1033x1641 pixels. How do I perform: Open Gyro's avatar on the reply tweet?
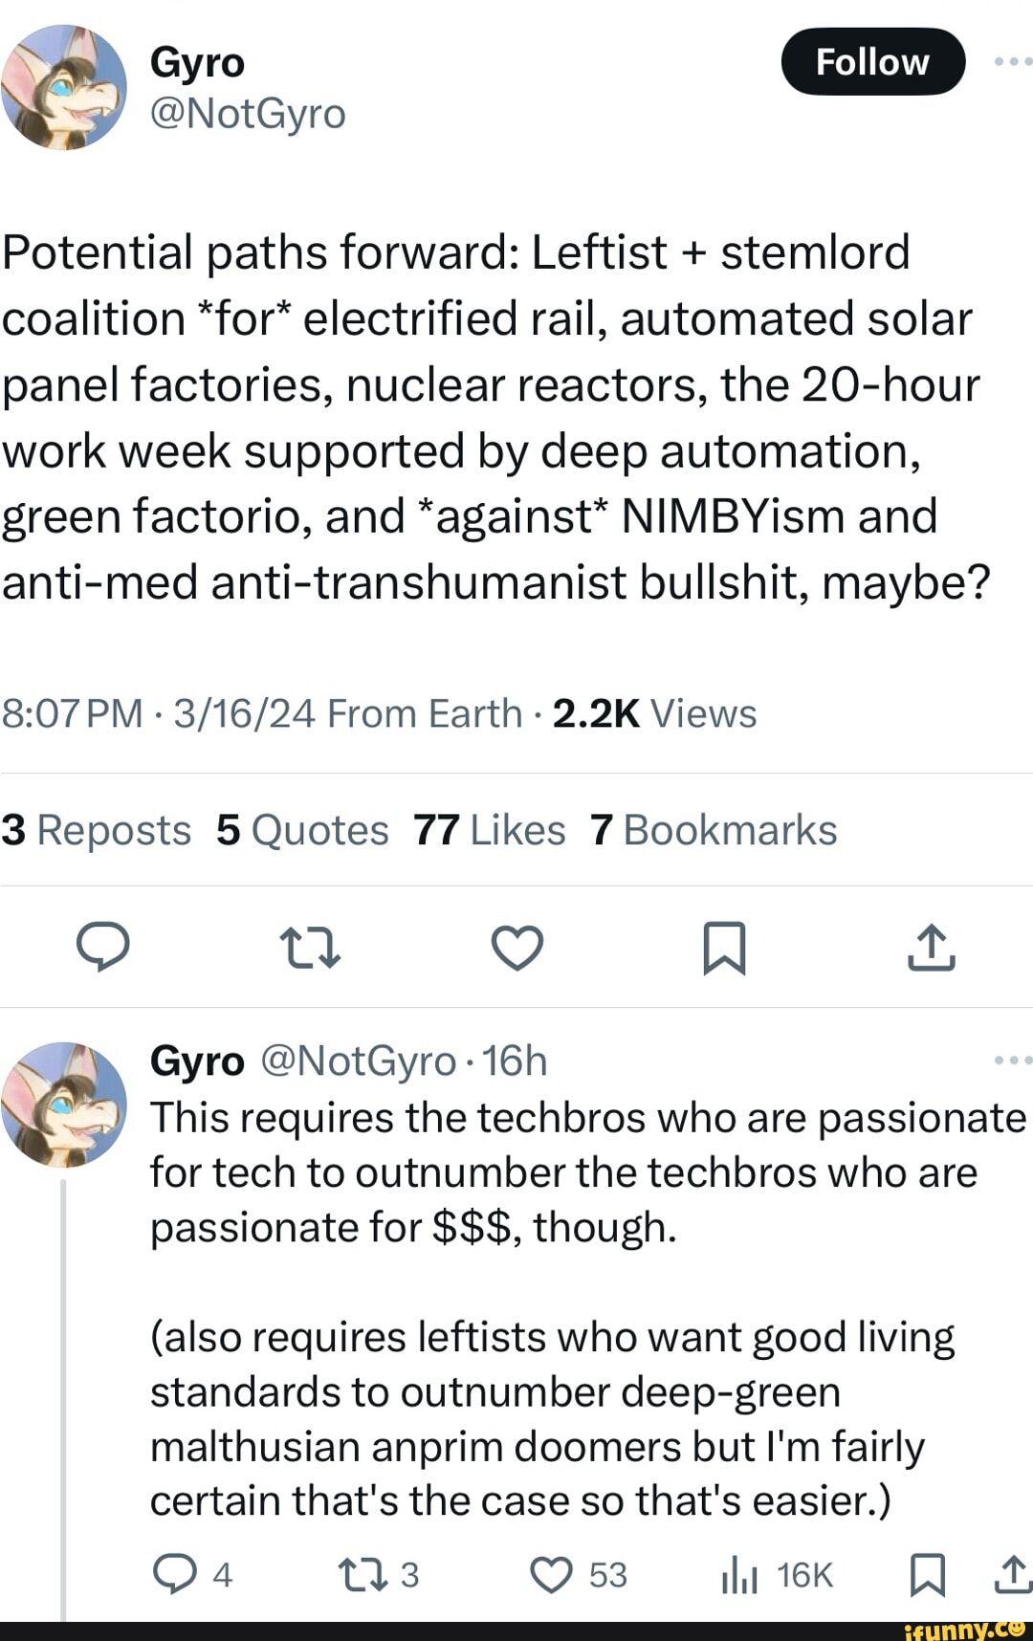pyautogui.click(x=63, y=1105)
